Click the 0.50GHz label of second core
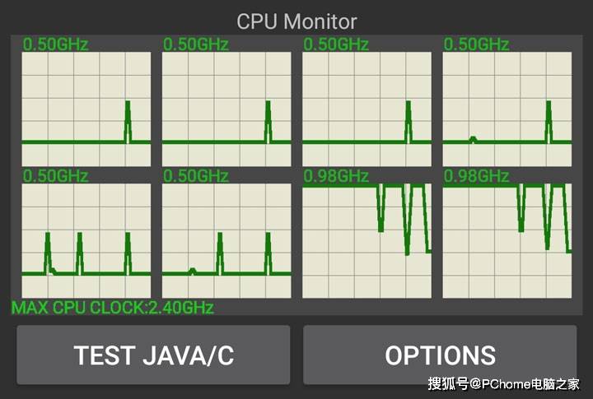 pyautogui.click(x=196, y=44)
